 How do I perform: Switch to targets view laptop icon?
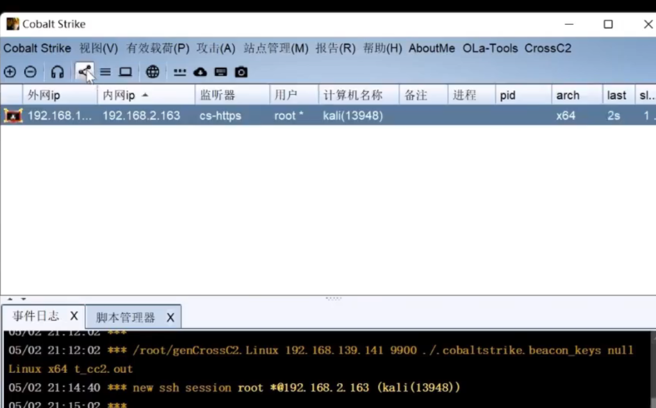(125, 72)
